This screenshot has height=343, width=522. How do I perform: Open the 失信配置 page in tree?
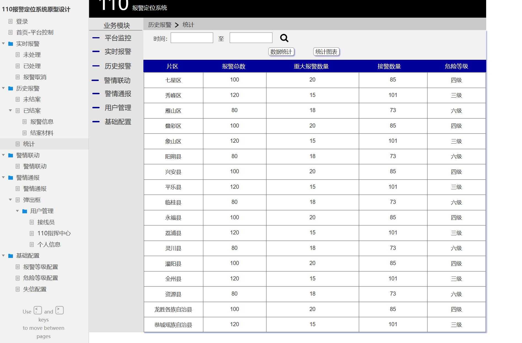(x=35, y=289)
